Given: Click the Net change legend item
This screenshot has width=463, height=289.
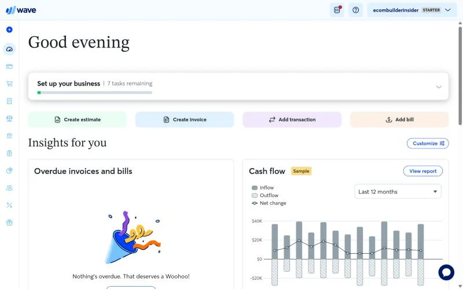Looking at the screenshot, I should click(x=269, y=203).
